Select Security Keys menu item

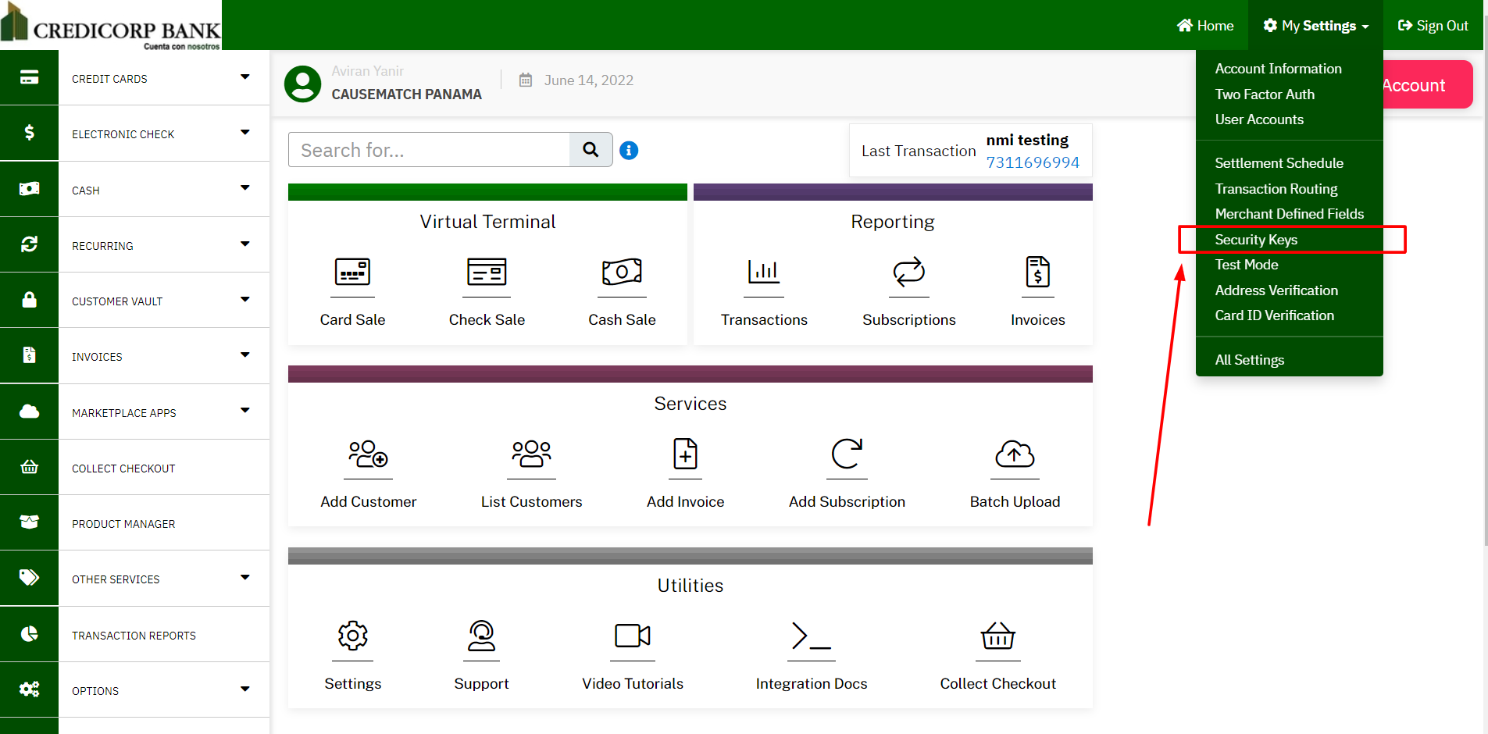point(1256,240)
